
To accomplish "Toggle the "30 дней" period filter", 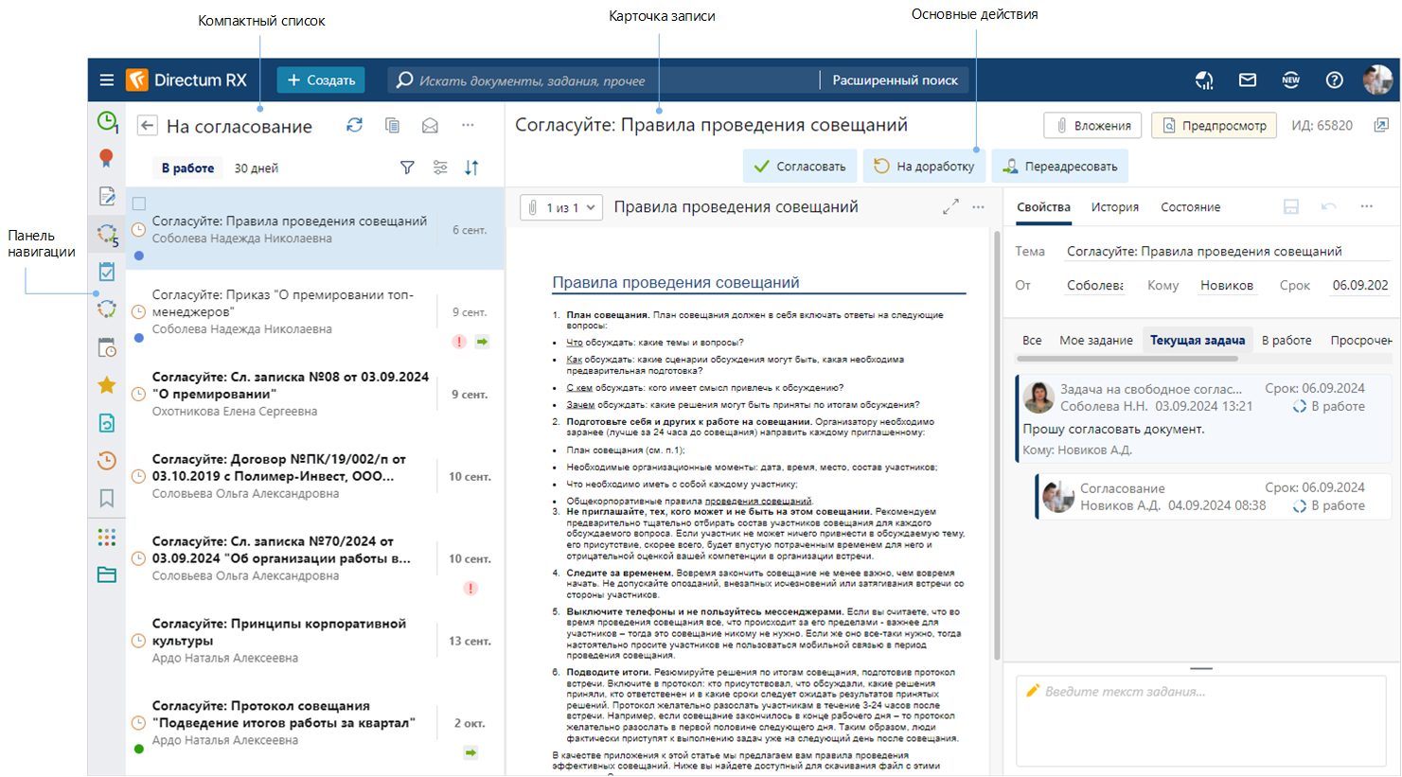I will [x=257, y=168].
